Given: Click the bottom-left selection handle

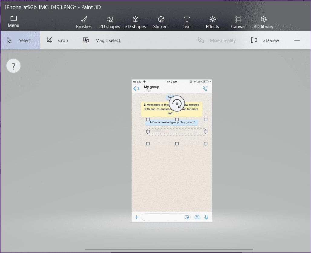Looking at the screenshot, I should [x=148, y=144].
